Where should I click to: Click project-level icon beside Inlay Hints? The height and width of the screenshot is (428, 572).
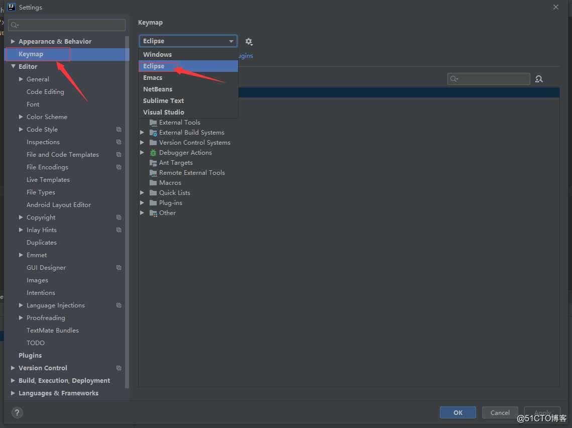pos(119,230)
